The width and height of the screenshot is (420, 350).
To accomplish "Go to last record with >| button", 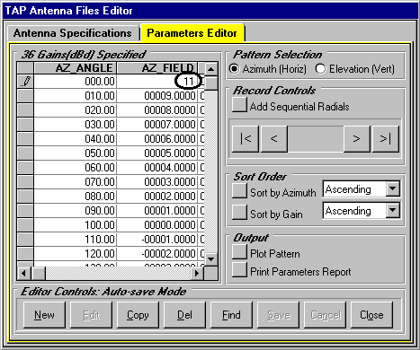I will coord(386,139).
